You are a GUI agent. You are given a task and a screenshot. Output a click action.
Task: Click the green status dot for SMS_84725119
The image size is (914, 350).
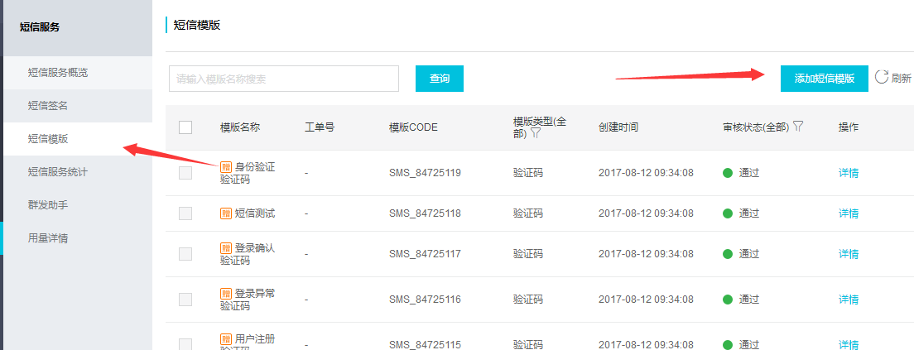coord(728,173)
